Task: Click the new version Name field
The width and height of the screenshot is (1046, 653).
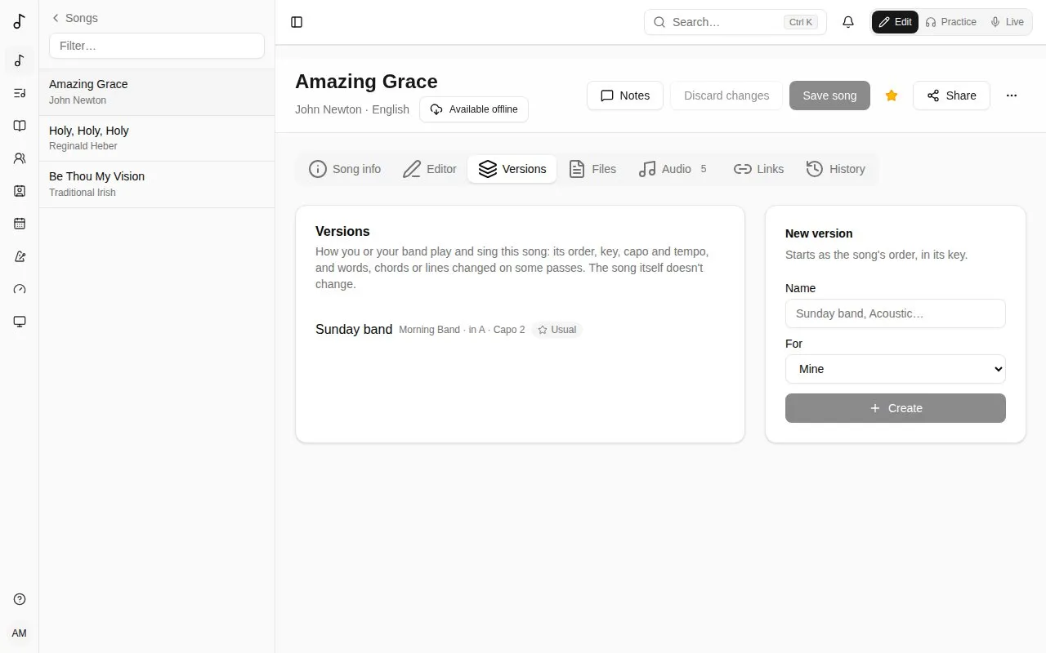Action: point(896,313)
